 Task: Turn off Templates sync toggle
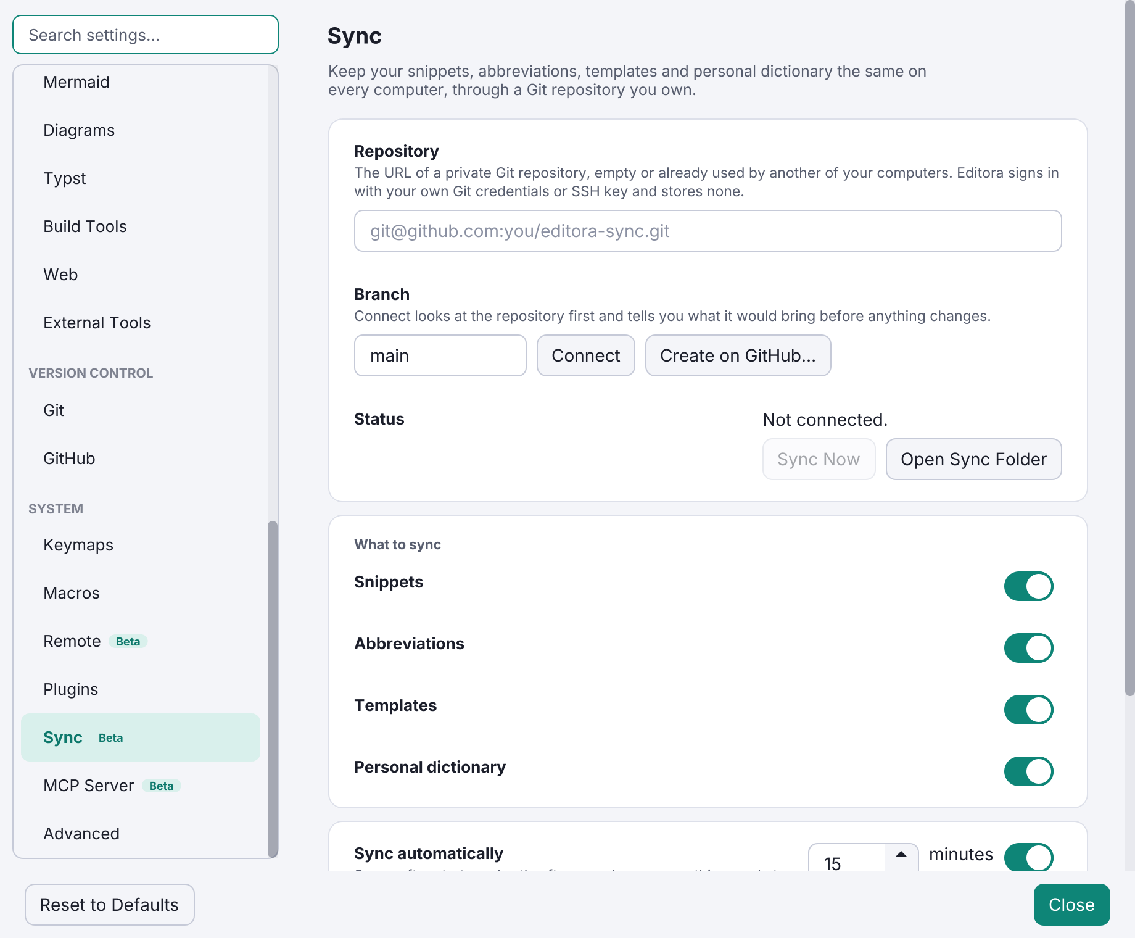click(x=1028, y=710)
